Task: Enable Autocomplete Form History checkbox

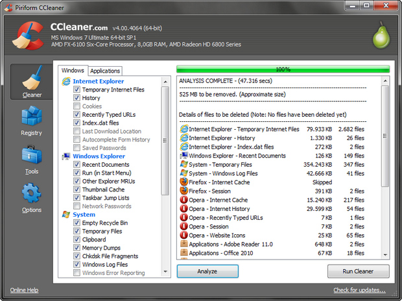Action: point(77,139)
